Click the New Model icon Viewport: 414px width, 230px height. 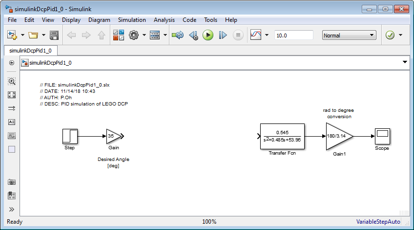tap(12, 35)
